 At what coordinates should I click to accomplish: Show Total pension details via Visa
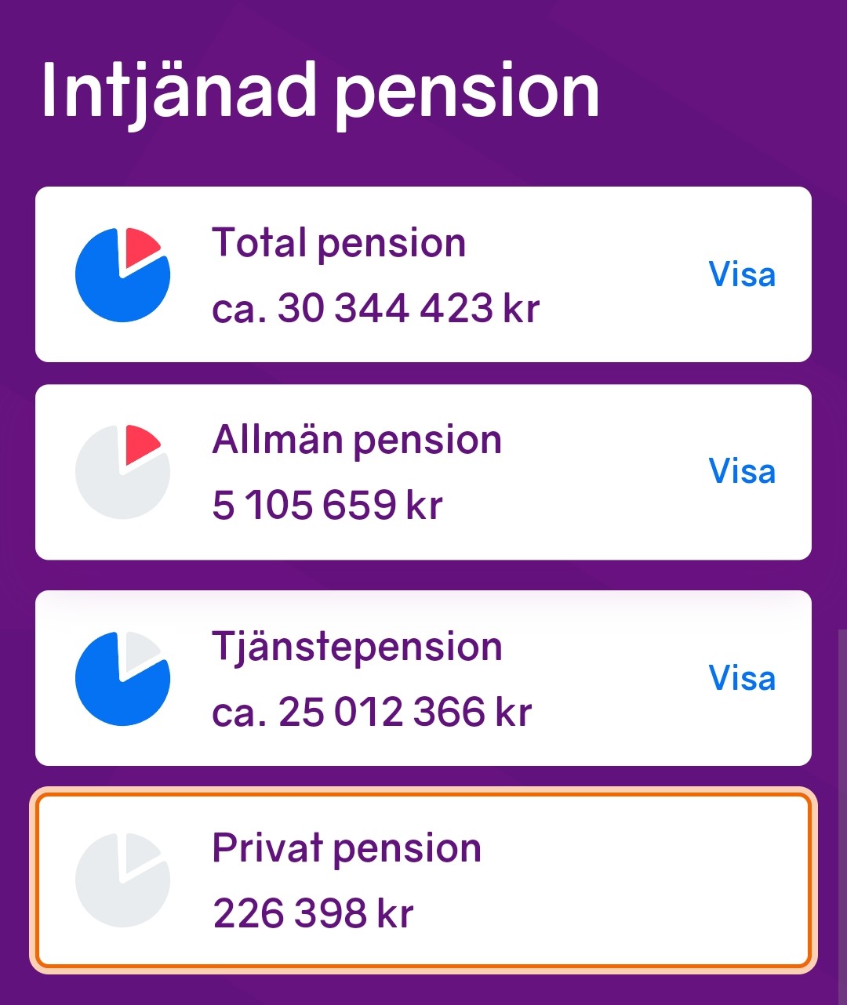point(740,274)
